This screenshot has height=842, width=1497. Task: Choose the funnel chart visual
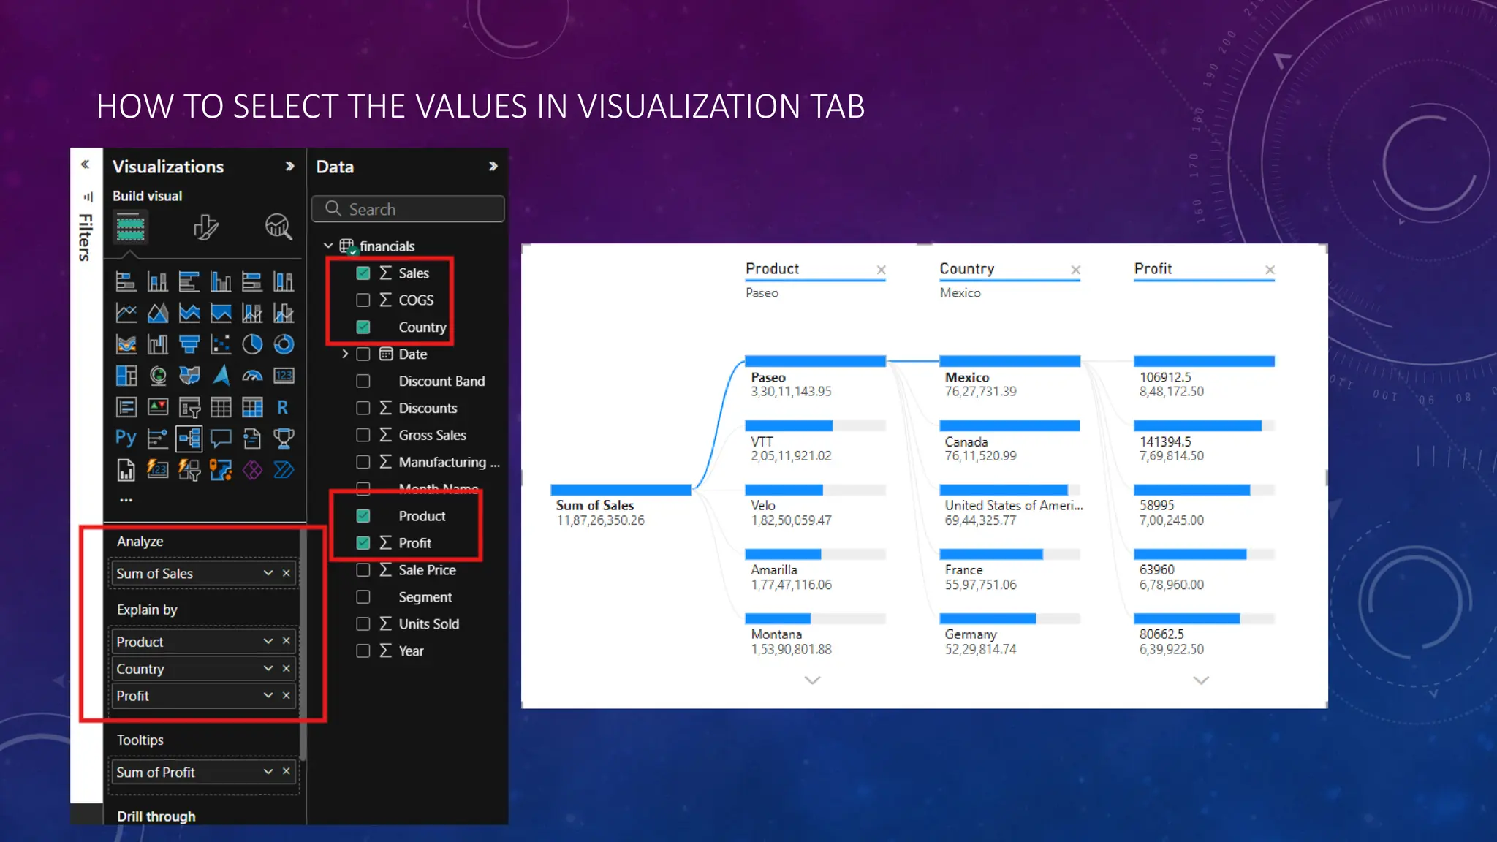coord(189,344)
